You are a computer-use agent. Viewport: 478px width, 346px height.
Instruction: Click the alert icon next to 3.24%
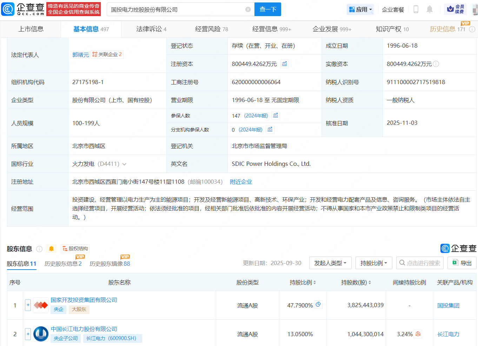point(418,334)
